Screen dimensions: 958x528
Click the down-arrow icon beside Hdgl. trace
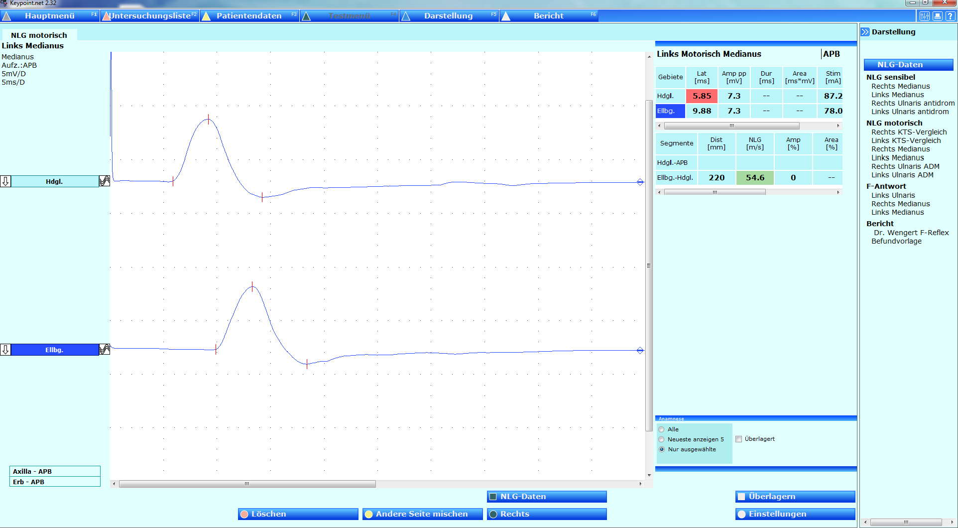(x=5, y=181)
